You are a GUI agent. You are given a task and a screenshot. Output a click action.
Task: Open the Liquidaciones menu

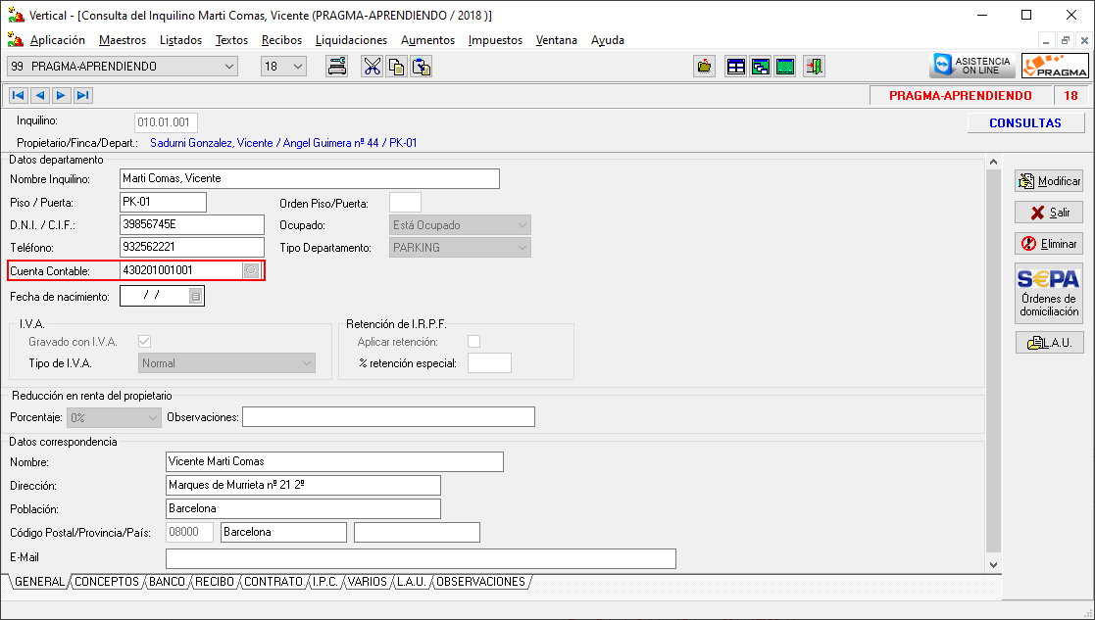pyautogui.click(x=351, y=40)
